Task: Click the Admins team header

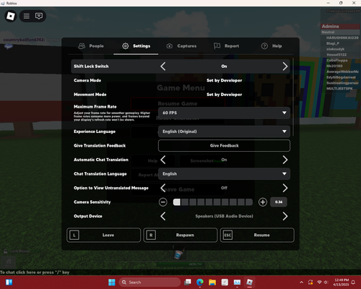Action: 340,27
